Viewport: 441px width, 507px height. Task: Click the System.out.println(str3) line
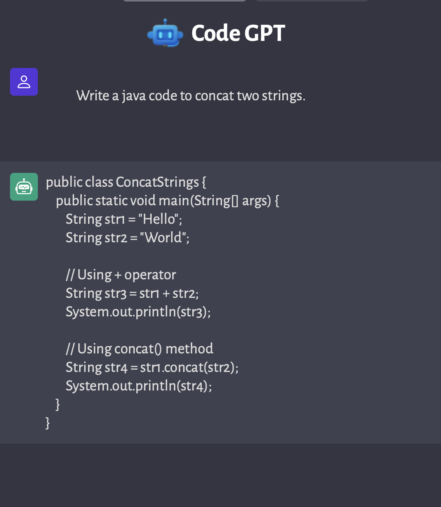click(x=138, y=312)
